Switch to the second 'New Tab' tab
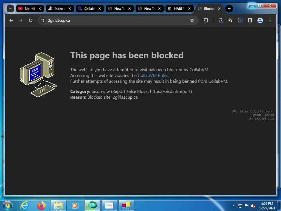 pyautogui.click(x=150, y=9)
